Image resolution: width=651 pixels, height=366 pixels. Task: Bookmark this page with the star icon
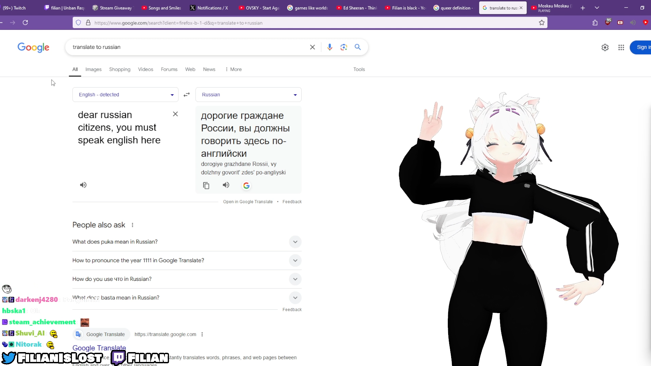click(x=542, y=23)
